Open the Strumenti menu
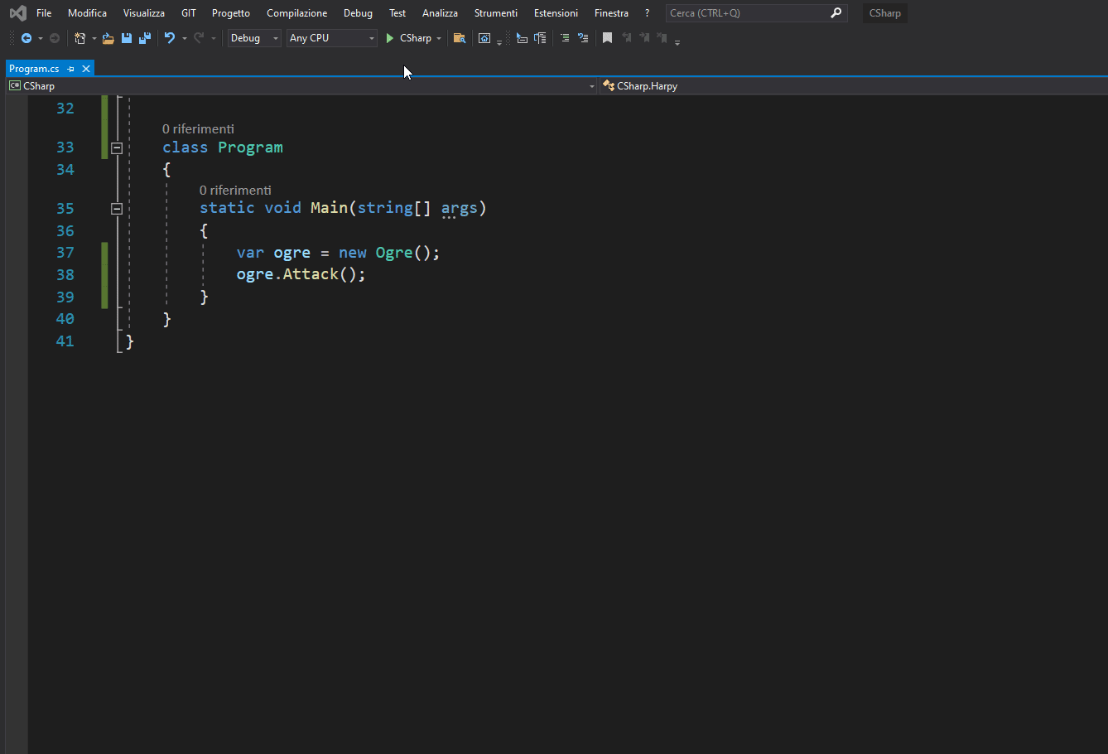The width and height of the screenshot is (1108, 754). [495, 13]
